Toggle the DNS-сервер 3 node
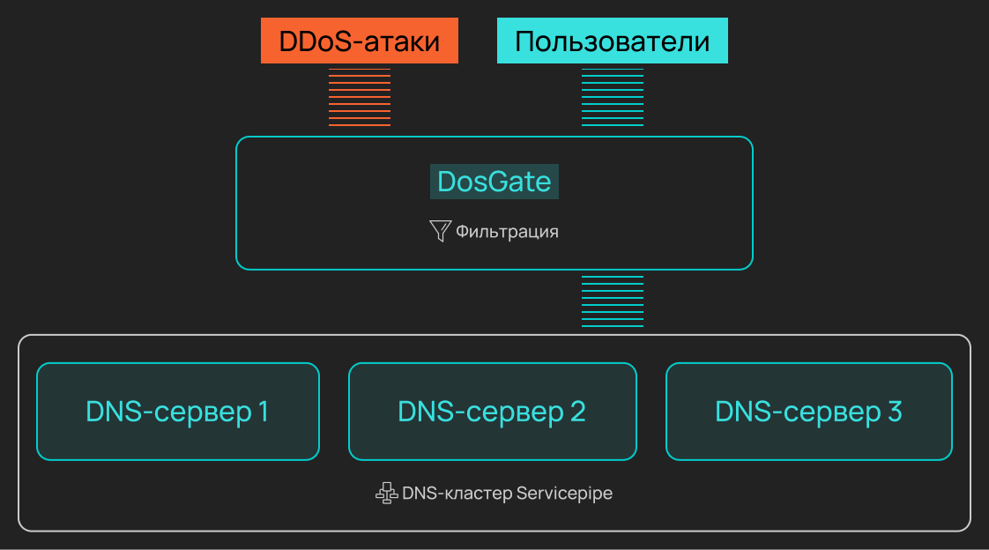 click(x=809, y=411)
